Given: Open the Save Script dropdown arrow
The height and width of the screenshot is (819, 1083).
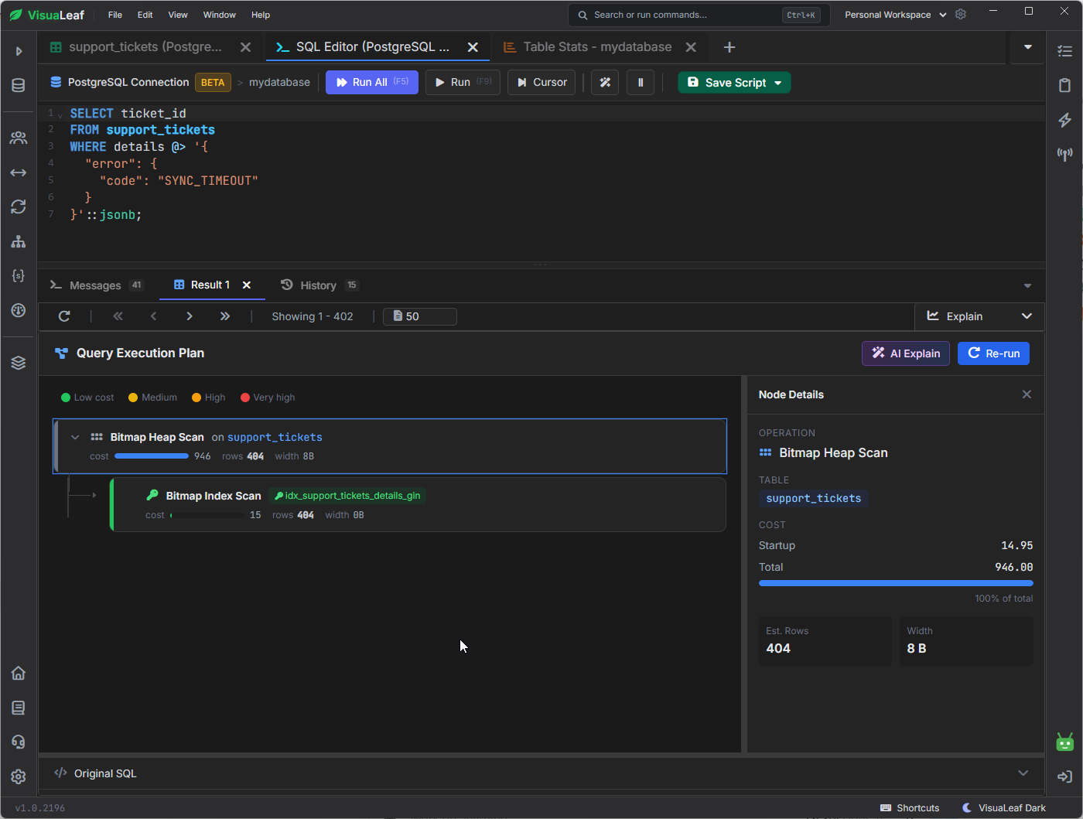Looking at the screenshot, I should 778,83.
